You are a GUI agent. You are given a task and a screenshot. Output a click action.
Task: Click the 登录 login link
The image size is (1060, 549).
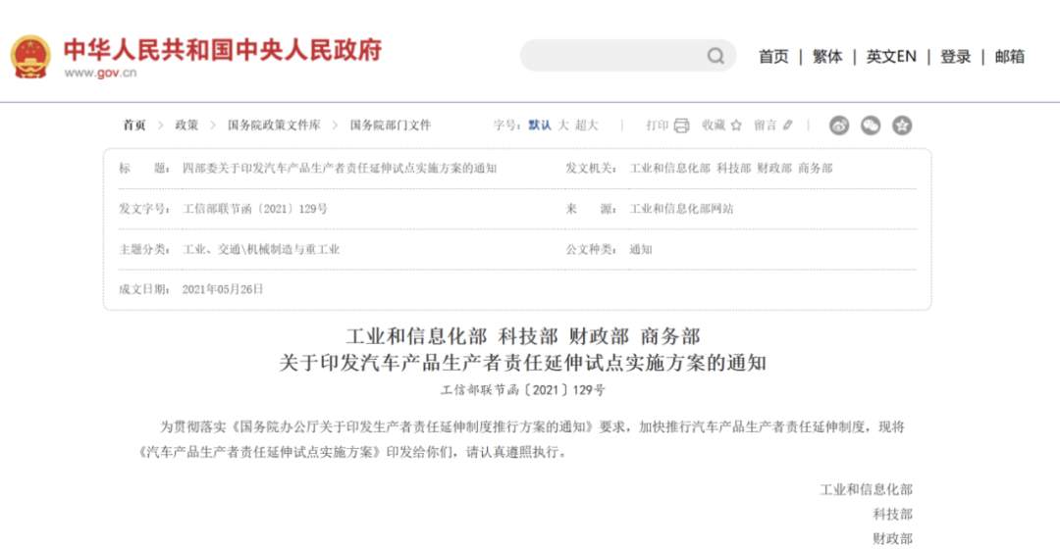(x=955, y=57)
